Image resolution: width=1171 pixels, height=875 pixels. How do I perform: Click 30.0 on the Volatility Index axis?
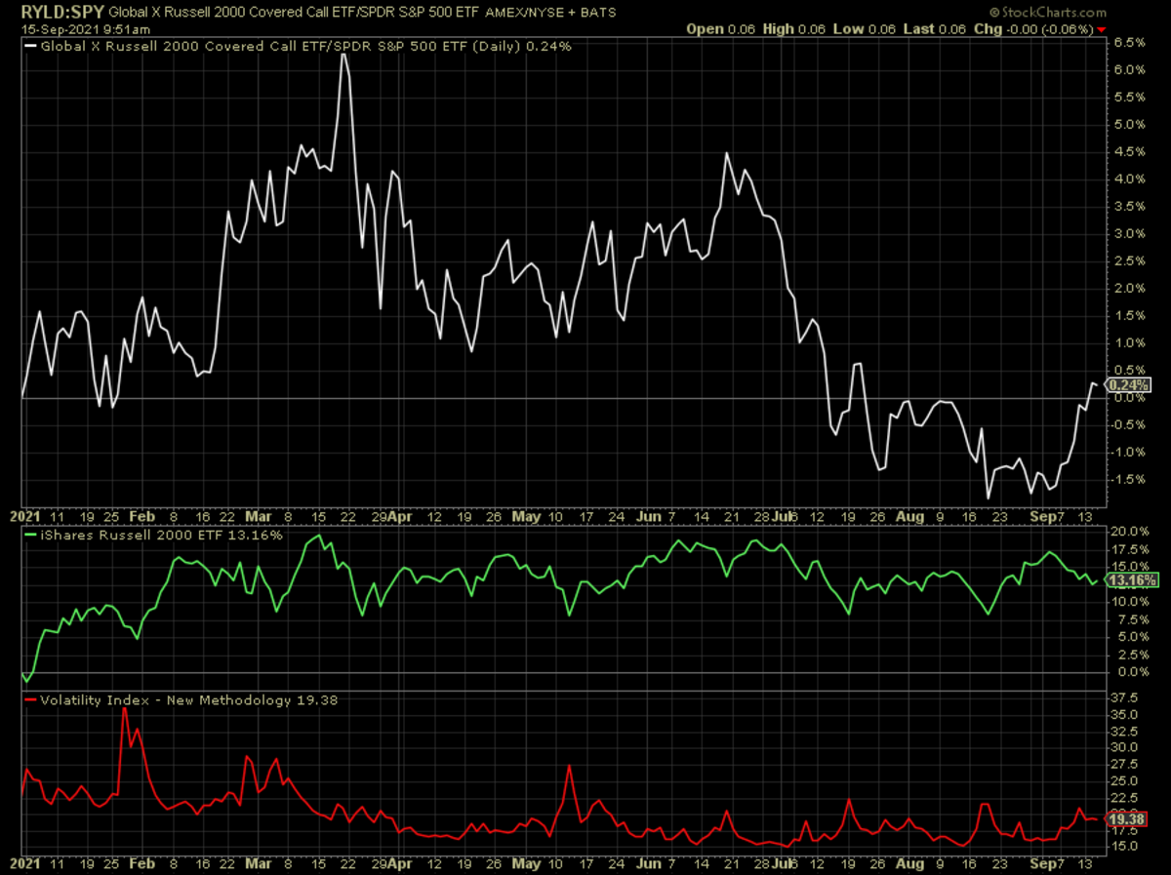(1125, 748)
